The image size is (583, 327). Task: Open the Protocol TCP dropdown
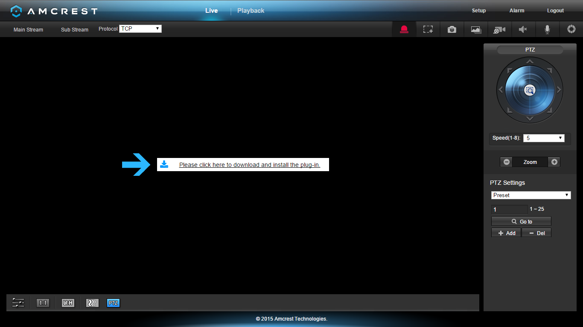coord(140,29)
